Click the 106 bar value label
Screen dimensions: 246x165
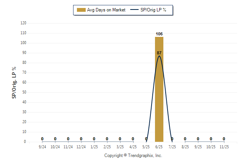[x=159, y=34]
